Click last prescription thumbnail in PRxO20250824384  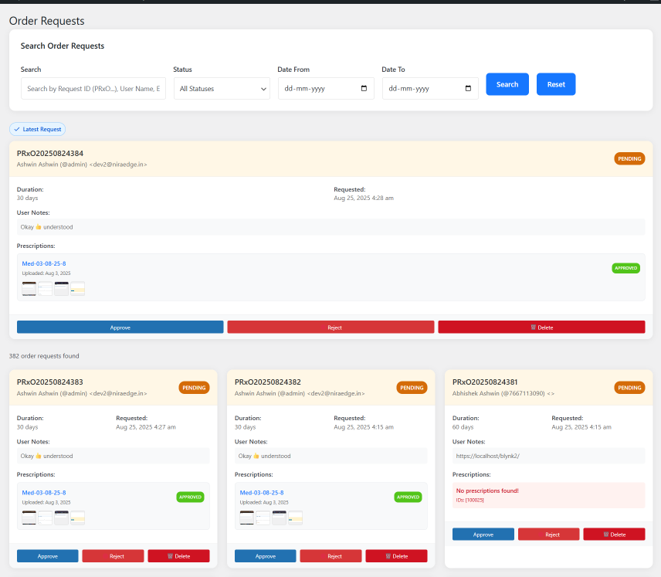[77, 288]
